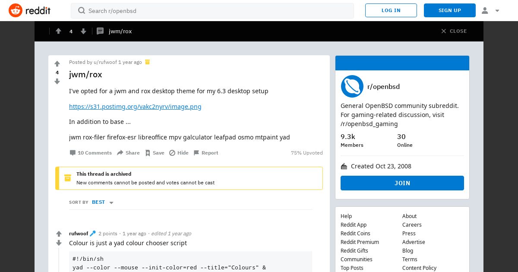Viewport: 518px width, 272px height.
Task: Click the JOIN community button
Action: [x=402, y=183]
